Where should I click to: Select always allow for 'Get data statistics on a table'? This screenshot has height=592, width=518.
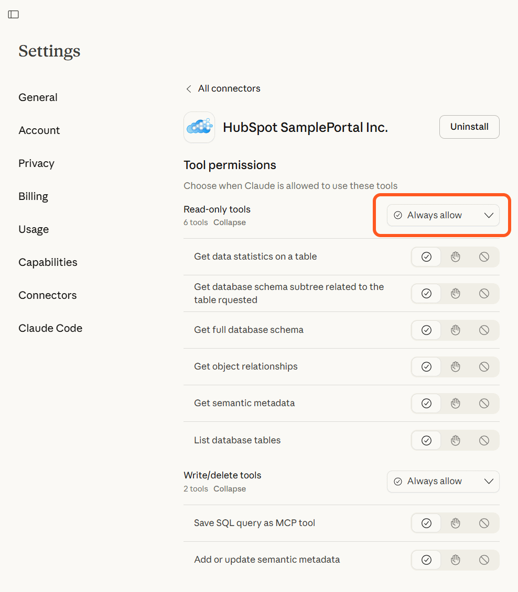point(426,256)
